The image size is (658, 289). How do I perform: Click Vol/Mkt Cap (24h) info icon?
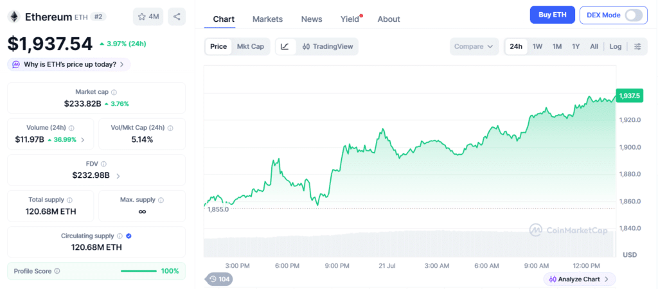pyautogui.click(x=170, y=128)
